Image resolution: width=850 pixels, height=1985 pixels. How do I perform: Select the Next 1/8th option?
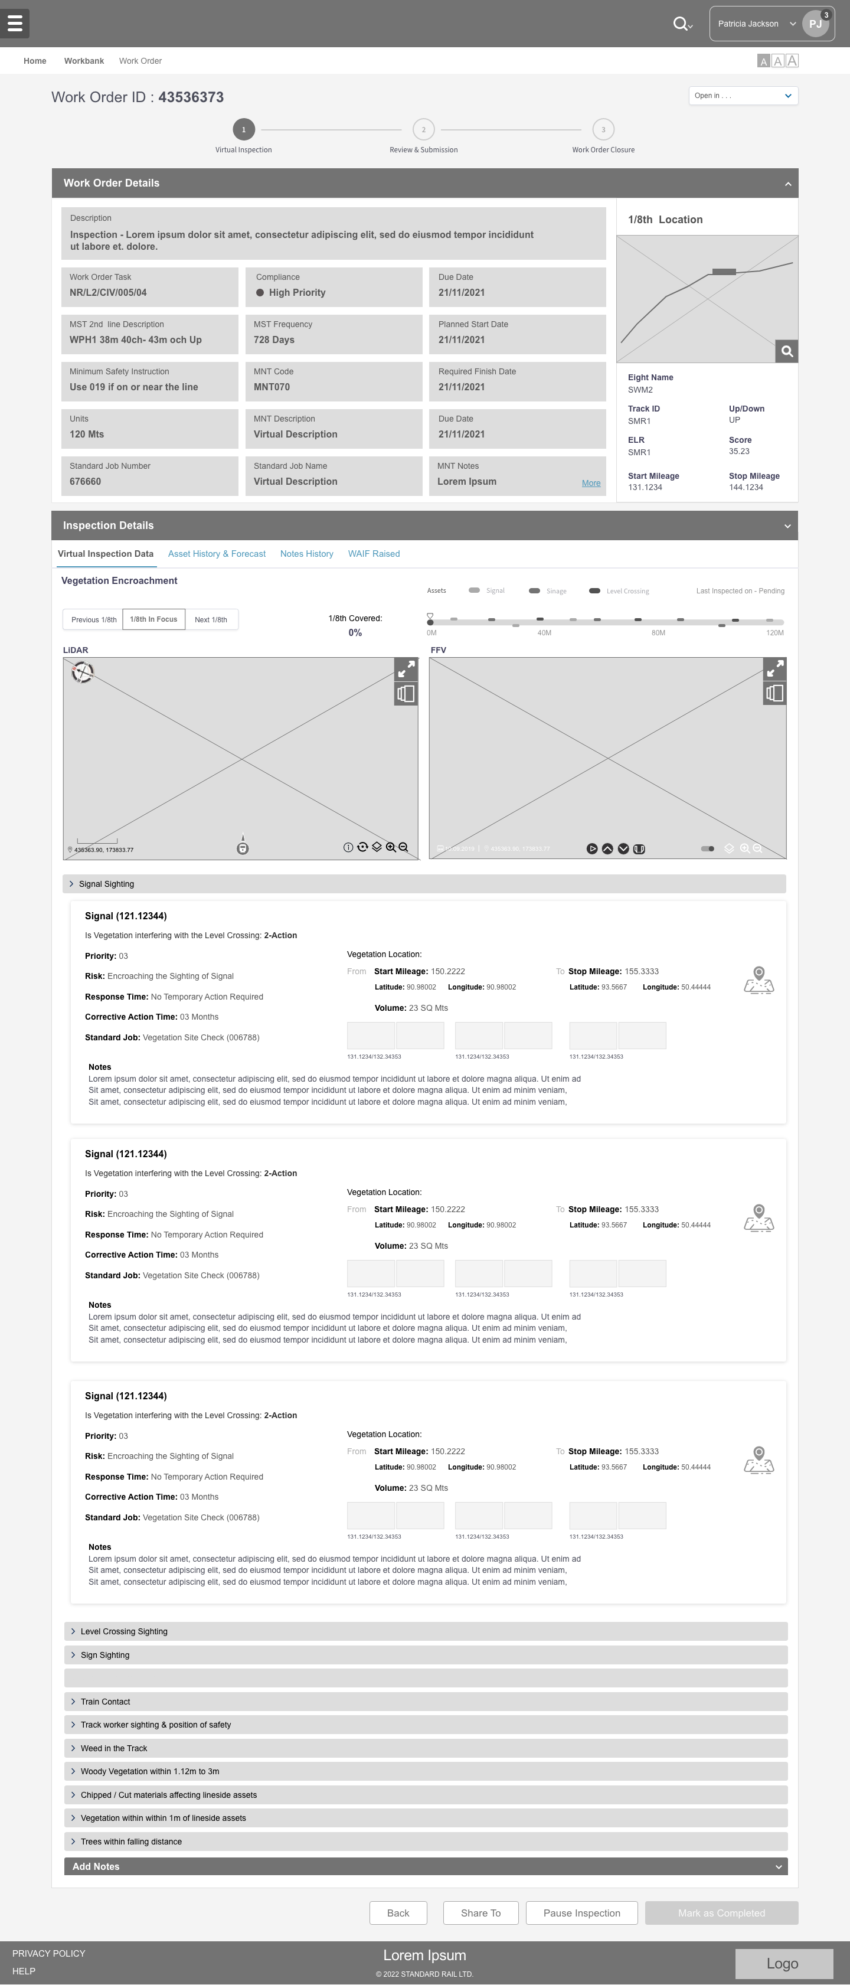tap(211, 619)
